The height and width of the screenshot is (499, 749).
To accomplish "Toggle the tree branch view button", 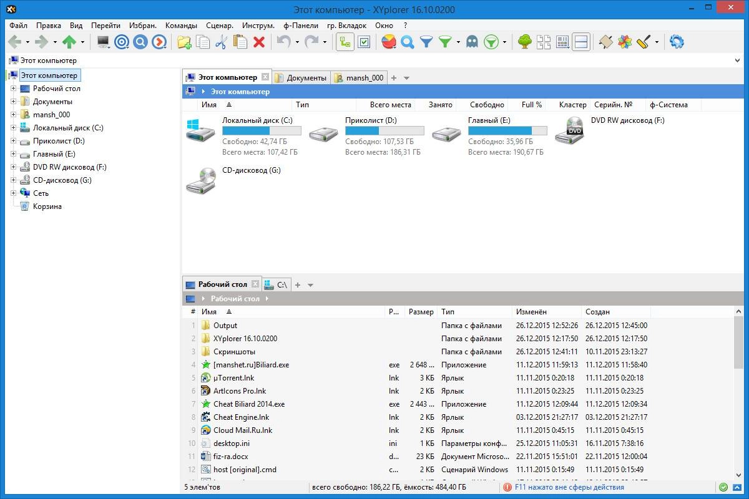I will (x=345, y=42).
